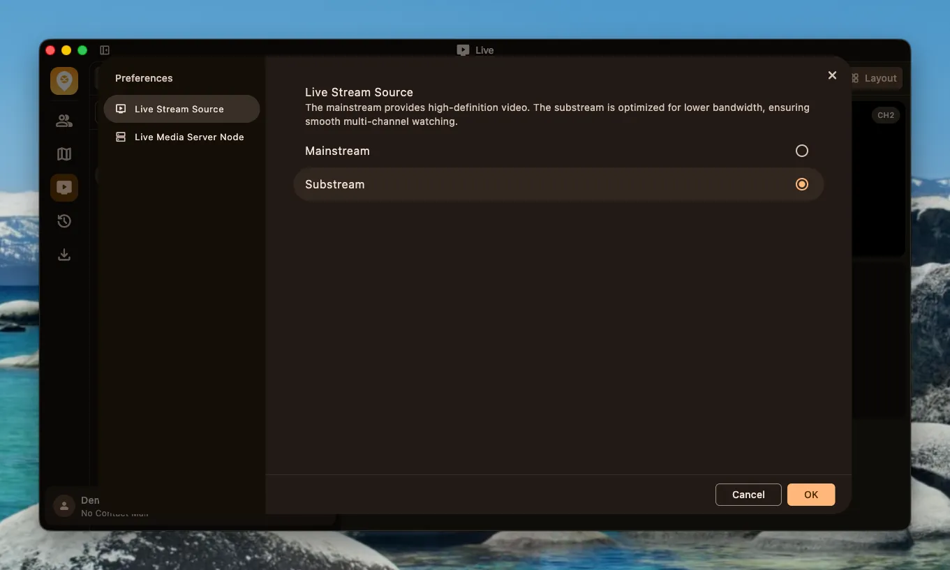Click the Cancel button
The image size is (950, 570).
pyautogui.click(x=748, y=495)
